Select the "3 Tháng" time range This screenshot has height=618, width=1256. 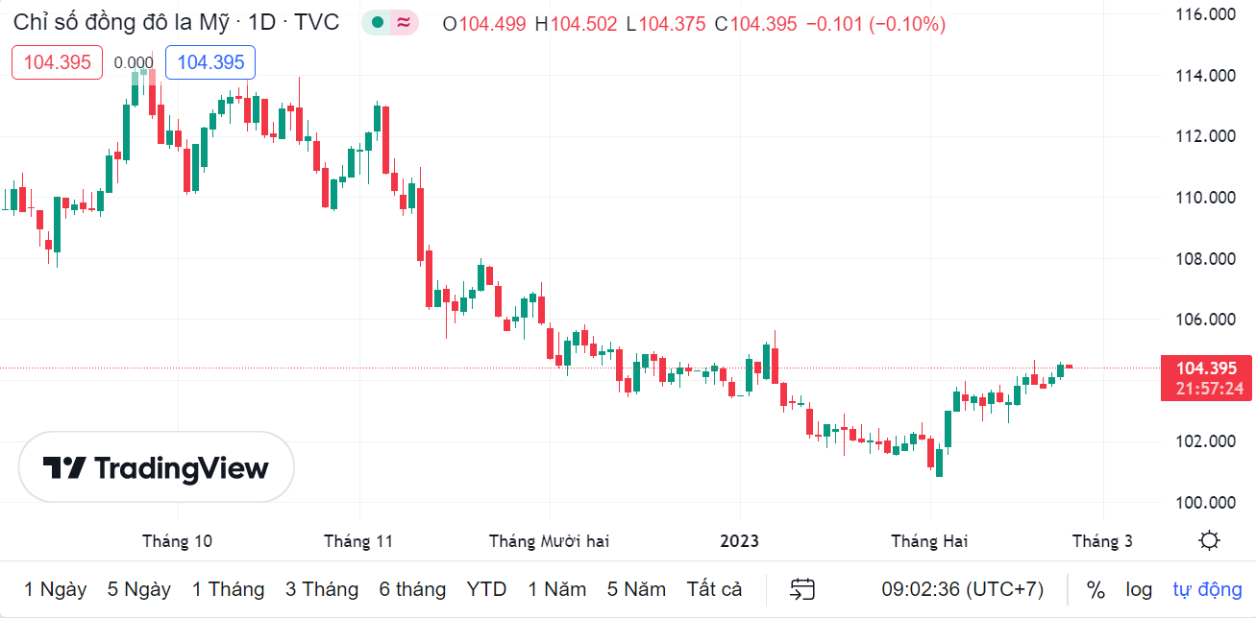tap(322, 589)
